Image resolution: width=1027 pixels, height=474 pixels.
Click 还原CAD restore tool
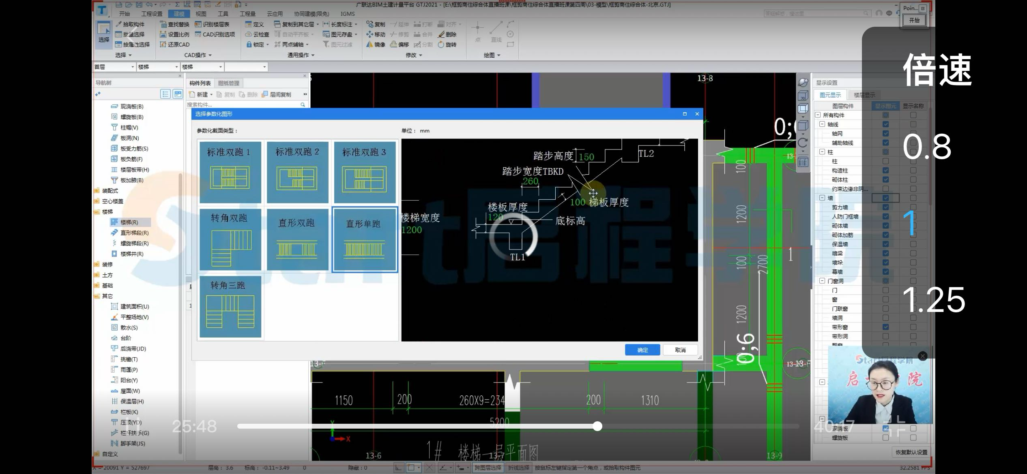point(174,45)
